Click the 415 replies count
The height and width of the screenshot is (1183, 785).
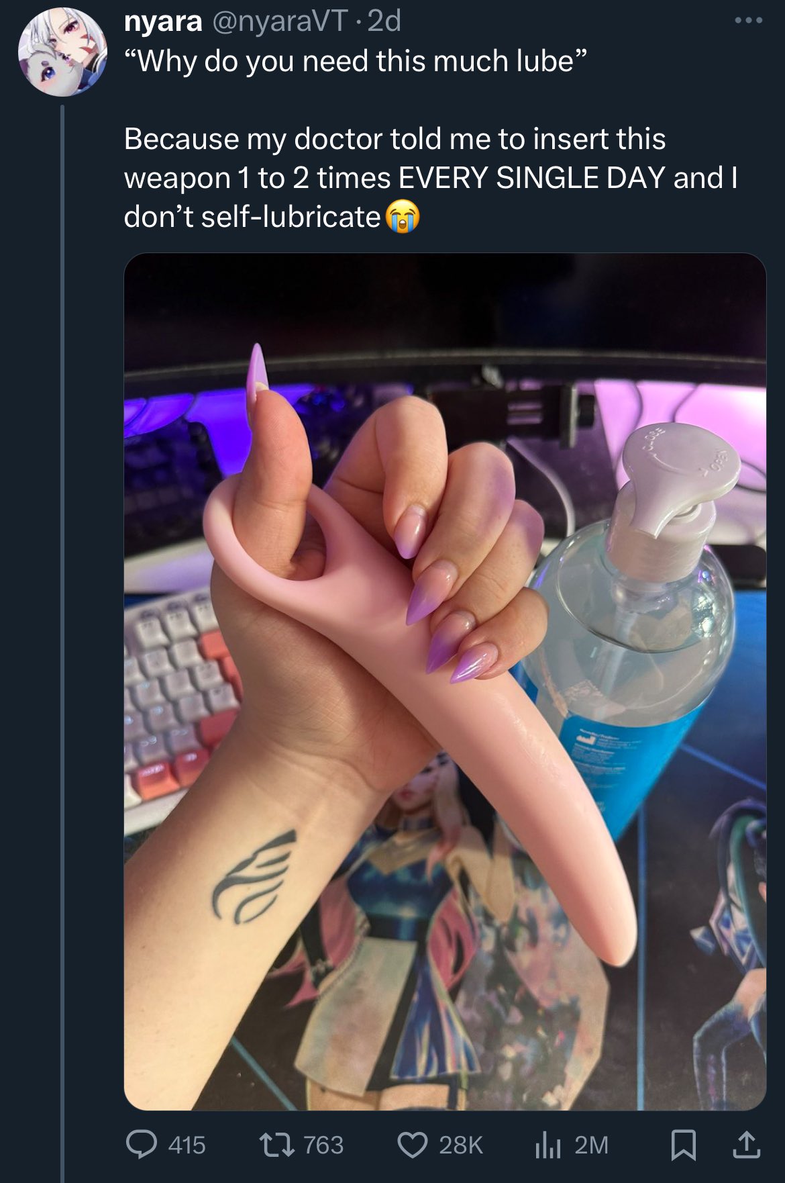click(187, 1145)
